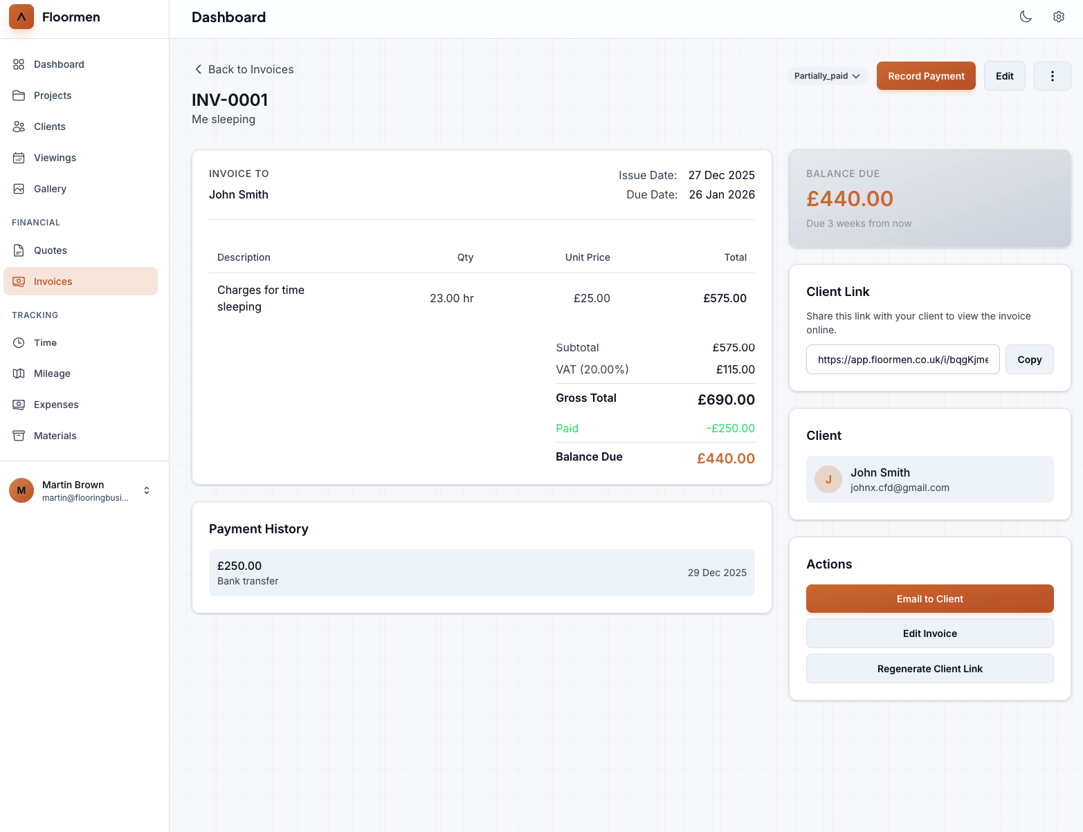Open the Clients icon
The width and height of the screenshot is (1083, 832).
[19, 127]
